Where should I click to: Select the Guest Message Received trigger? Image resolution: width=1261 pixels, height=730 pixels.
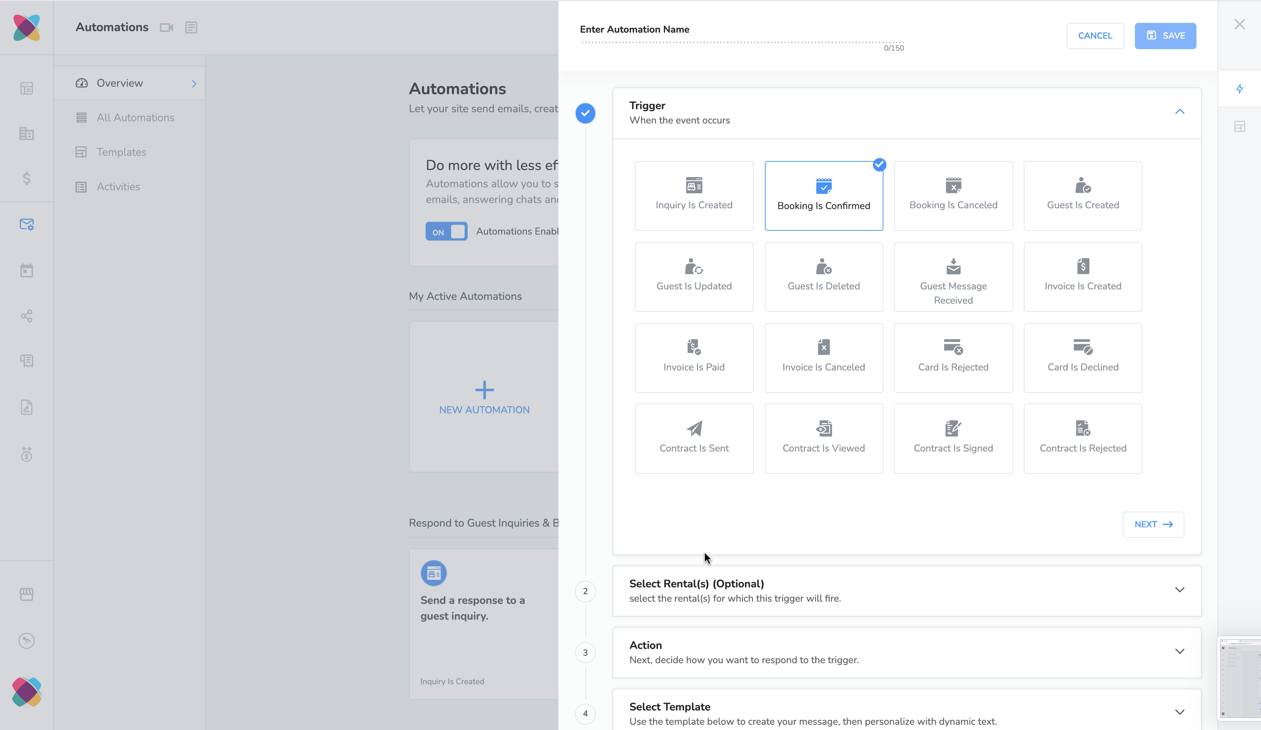pyautogui.click(x=953, y=277)
